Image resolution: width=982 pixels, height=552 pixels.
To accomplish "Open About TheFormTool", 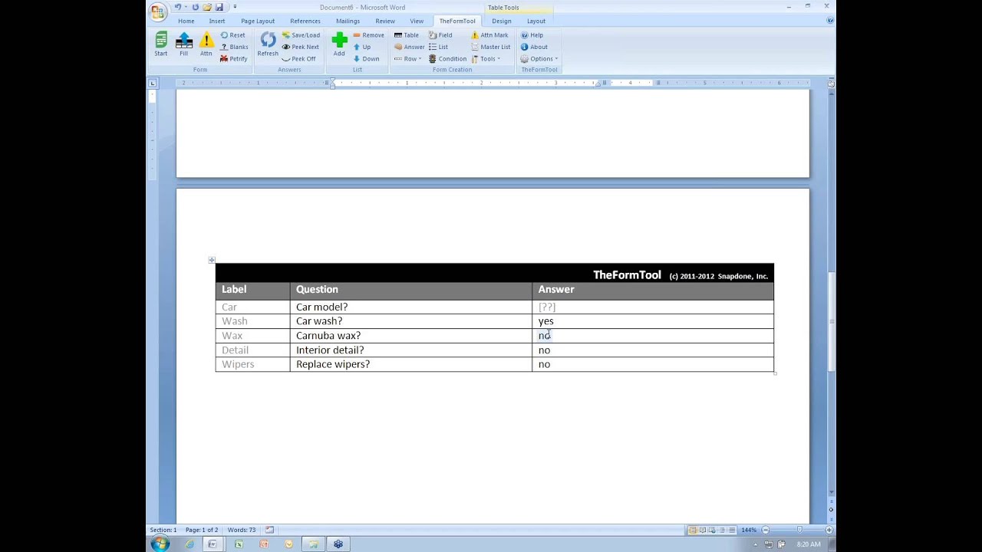I will pos(534,47).
